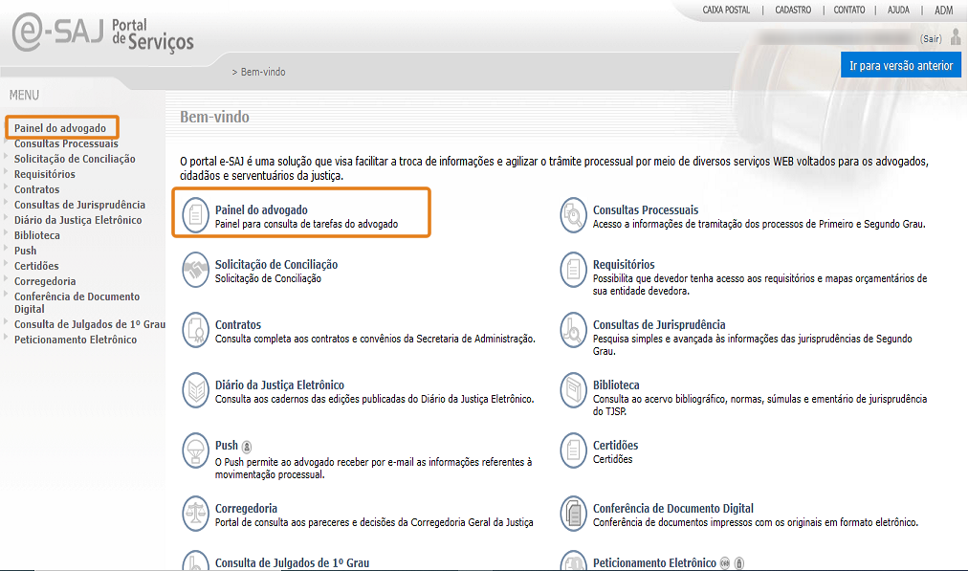Image resolution: width=968 pixels, height=571 pixels.
Task: Open Cadastro in top menu
Action: click(793, 10)
